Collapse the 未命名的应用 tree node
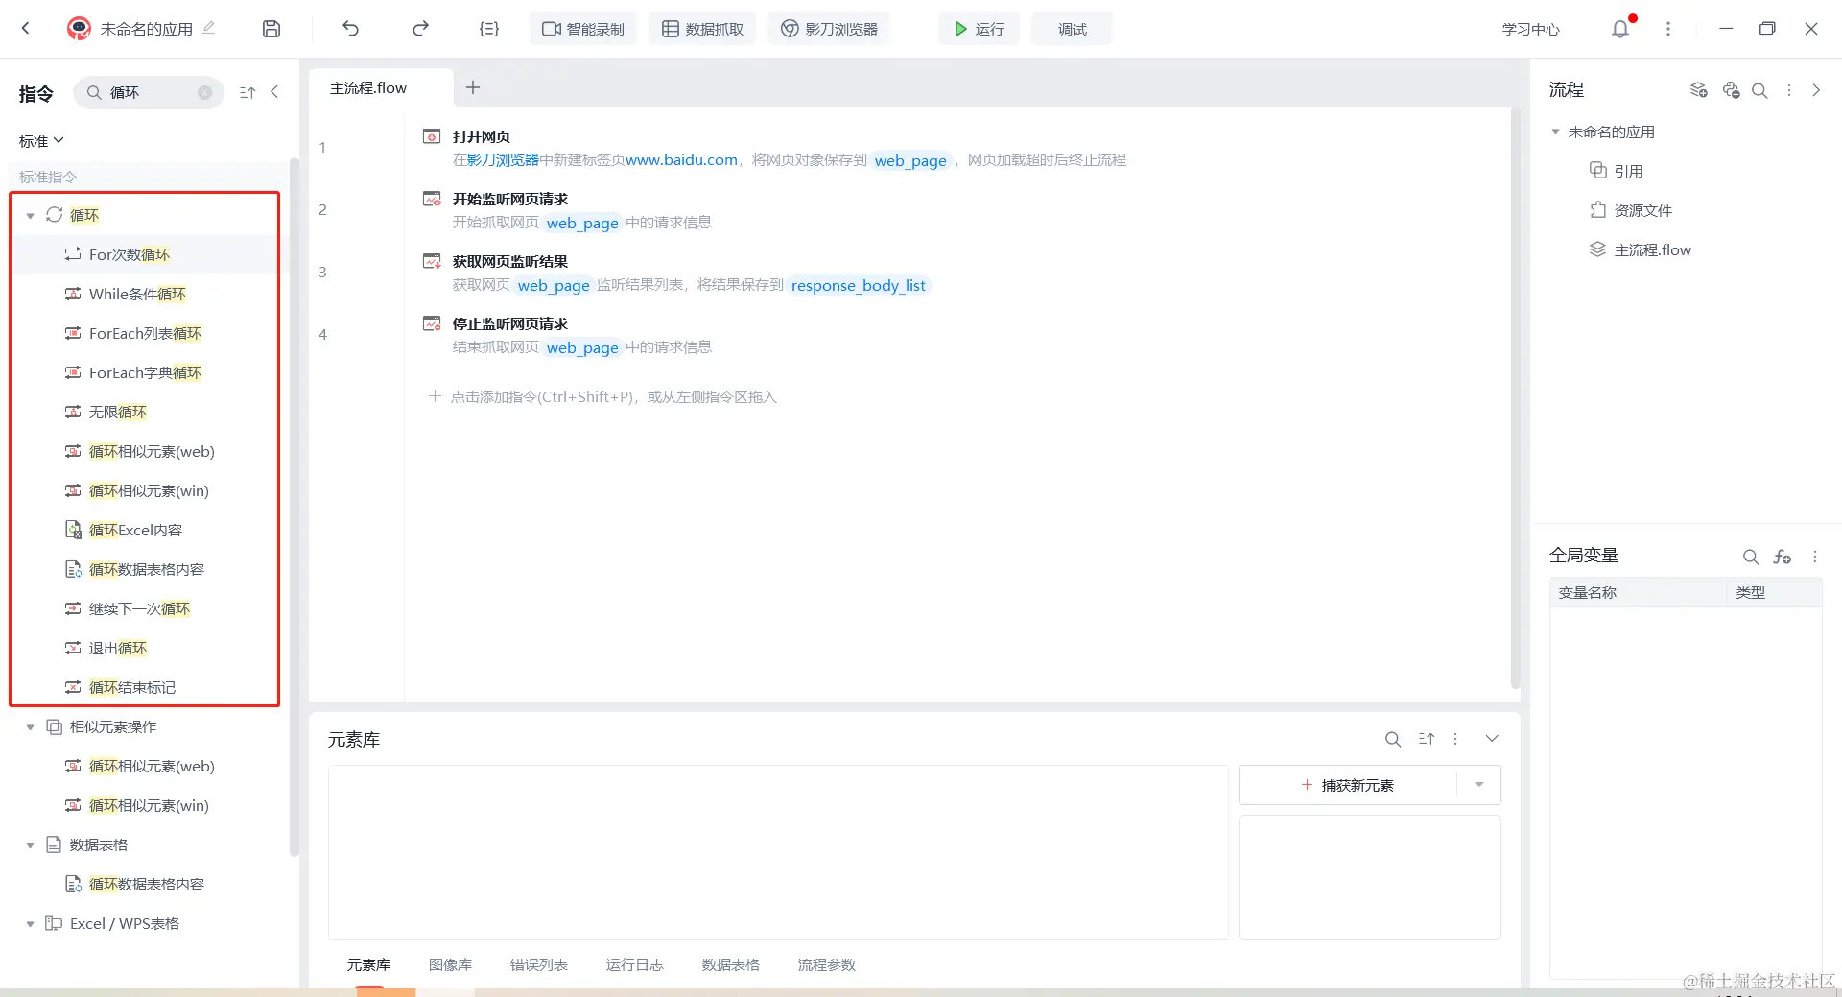This screenshot has height=997, width=1842. [1555, 131]
